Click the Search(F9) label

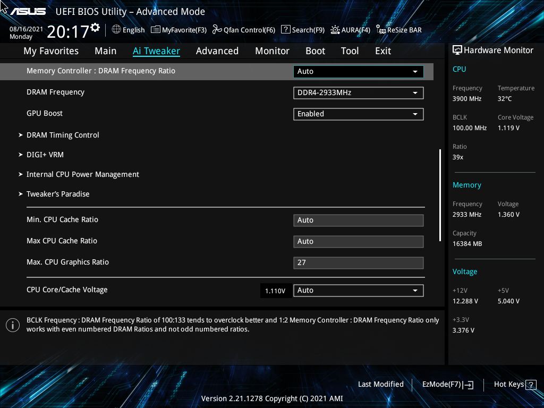coord(308,30)
